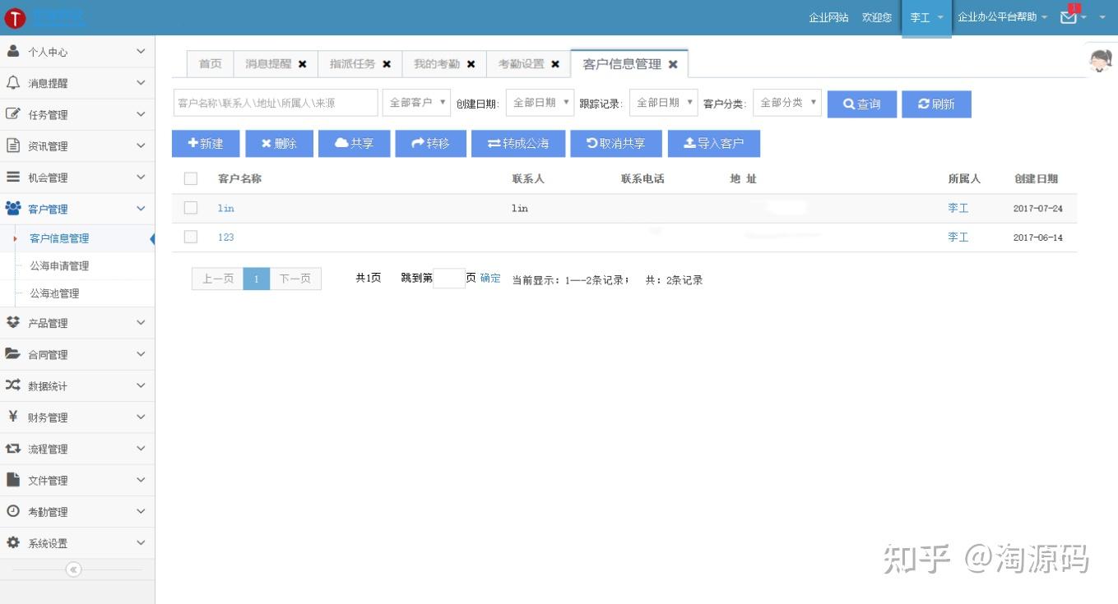1118x604 pixels.
Task: Click the 文件管理 file icon
Action: pyautogui.click(x=13, y=480)
